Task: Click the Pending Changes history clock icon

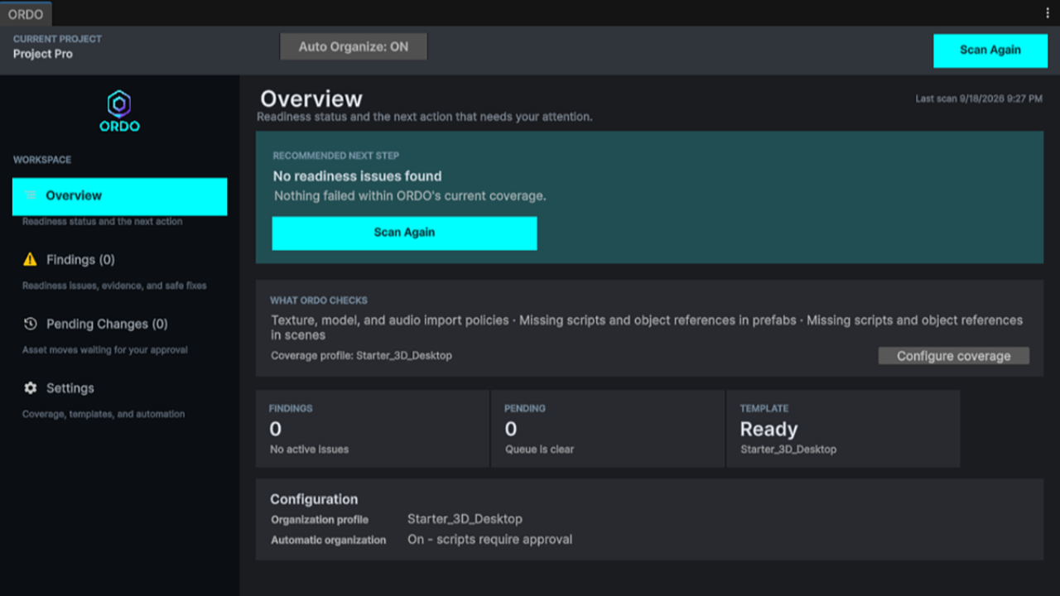Action: coord(31,324)
